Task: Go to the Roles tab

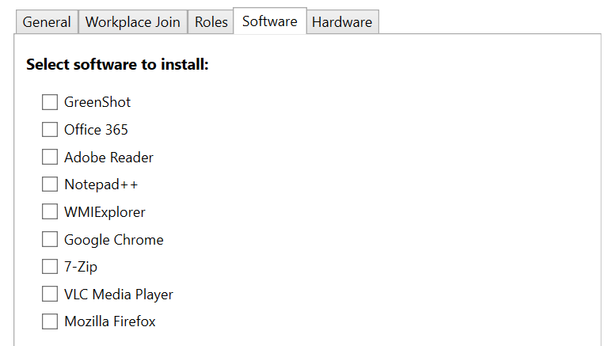Action: tap(211, 22)
